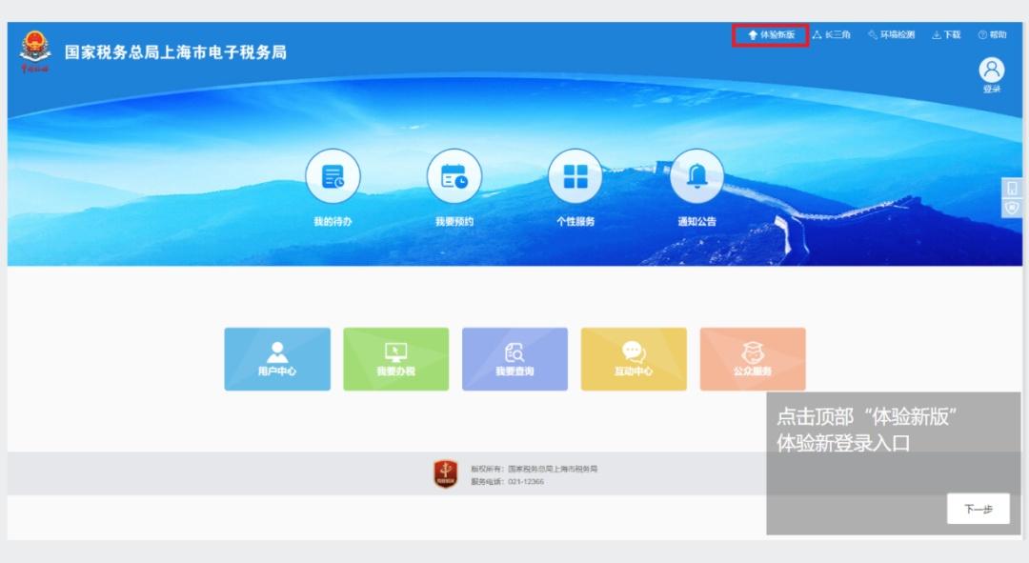Open the 帮助 help link
The height and width of the screenshot is (563, 1029).
click(992, 35)
